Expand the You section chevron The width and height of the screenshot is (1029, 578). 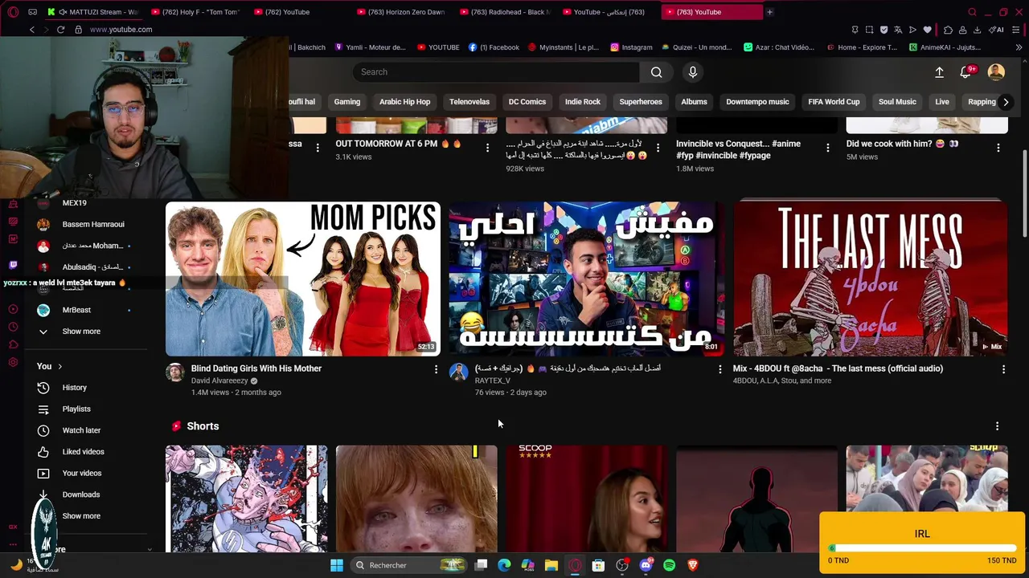pos(59,367)
